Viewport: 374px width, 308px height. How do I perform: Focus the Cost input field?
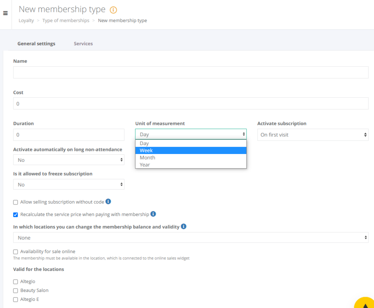[191, 104]
